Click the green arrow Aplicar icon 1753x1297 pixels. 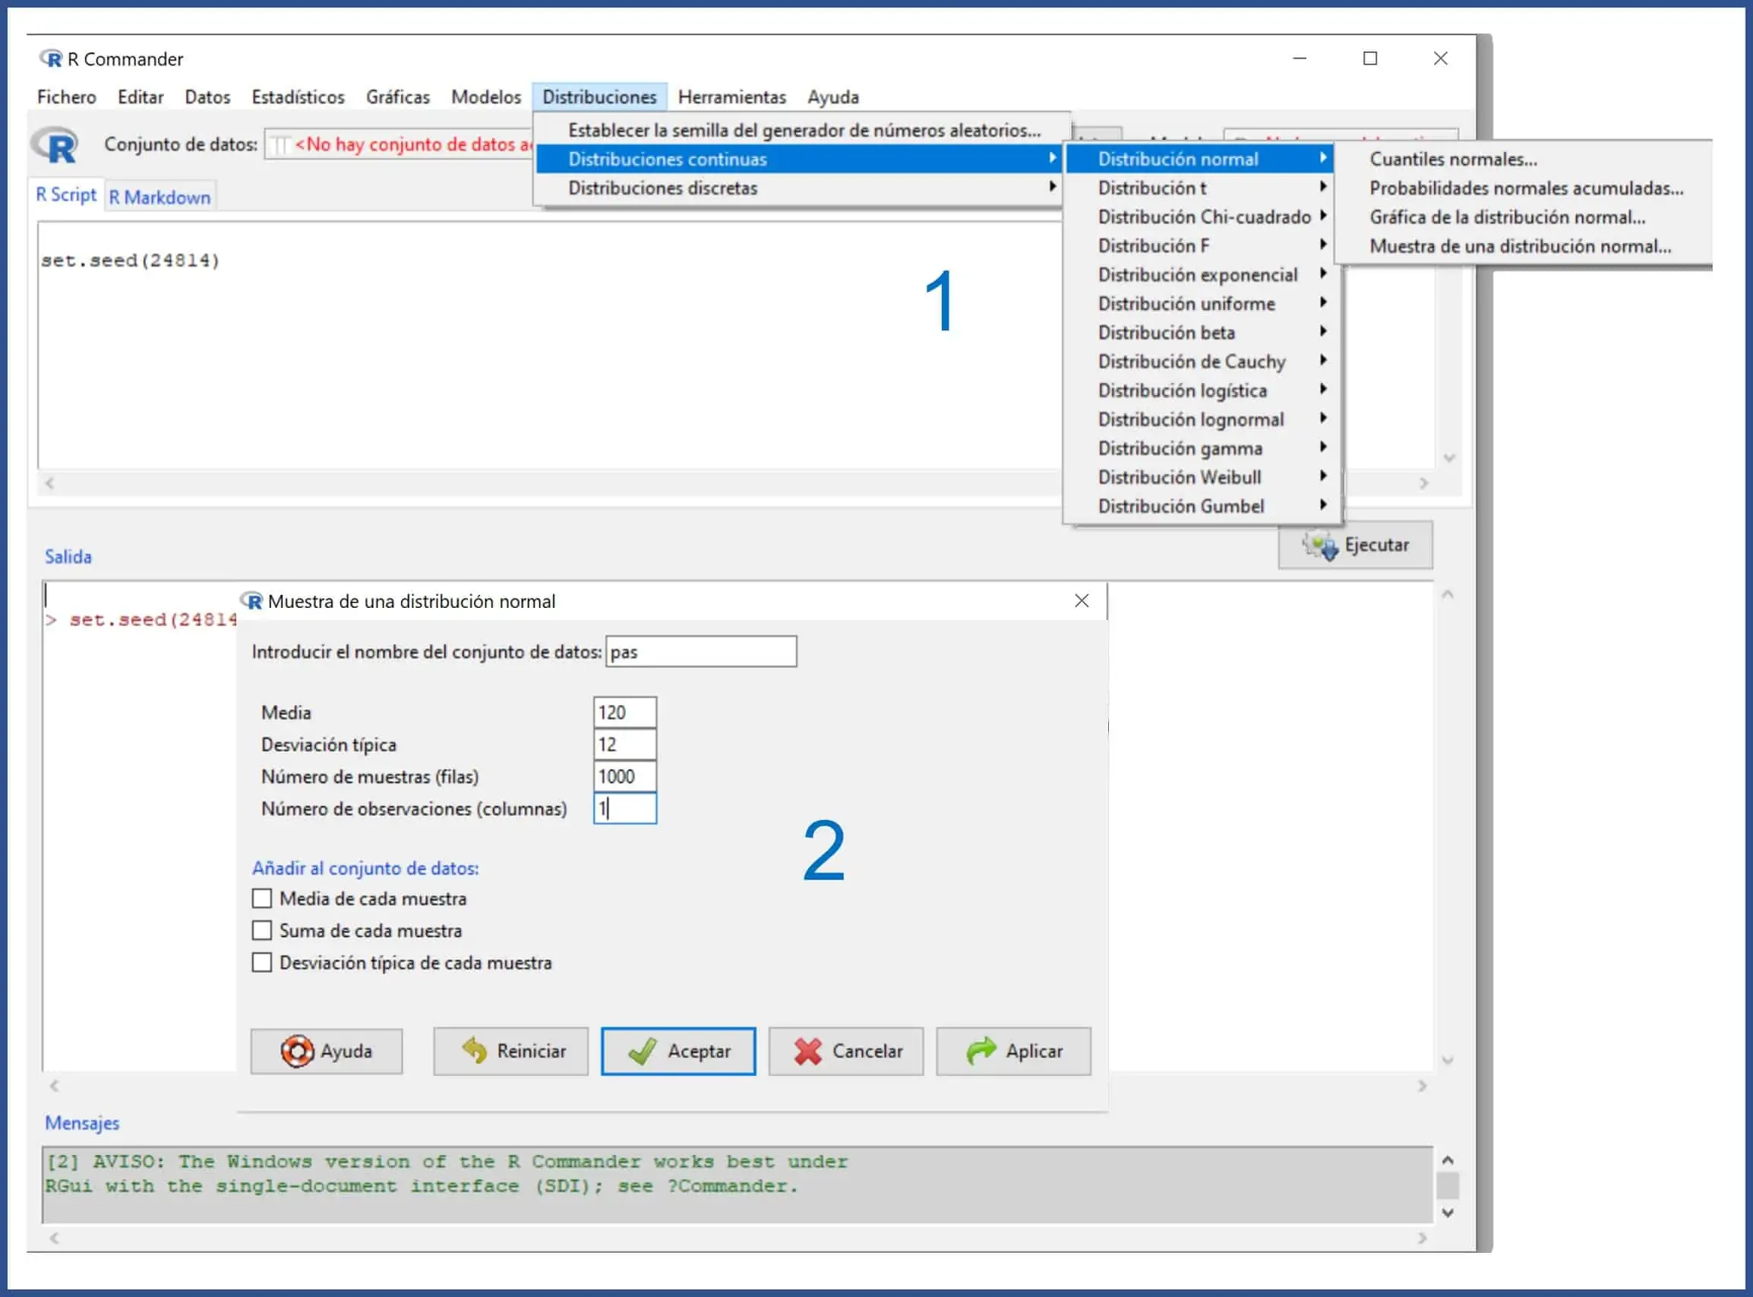980,1051
